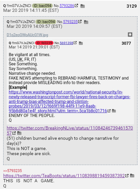Click the download arrow icon for D1q2eoGWoAUcG1W.jpg
Image resolution: width=140 pixels, height=189 pixels.
130,35
